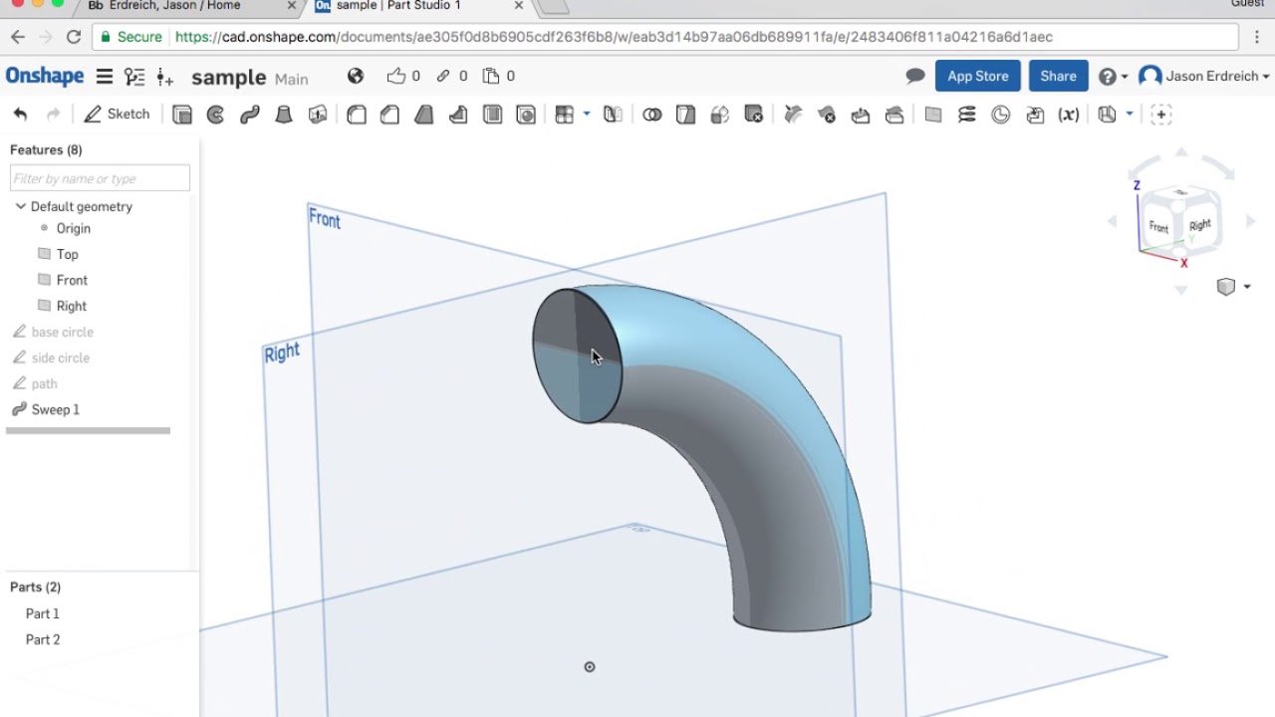Filter features by name input
This screenshot has height=717, width=1275.
click(100, 178)
